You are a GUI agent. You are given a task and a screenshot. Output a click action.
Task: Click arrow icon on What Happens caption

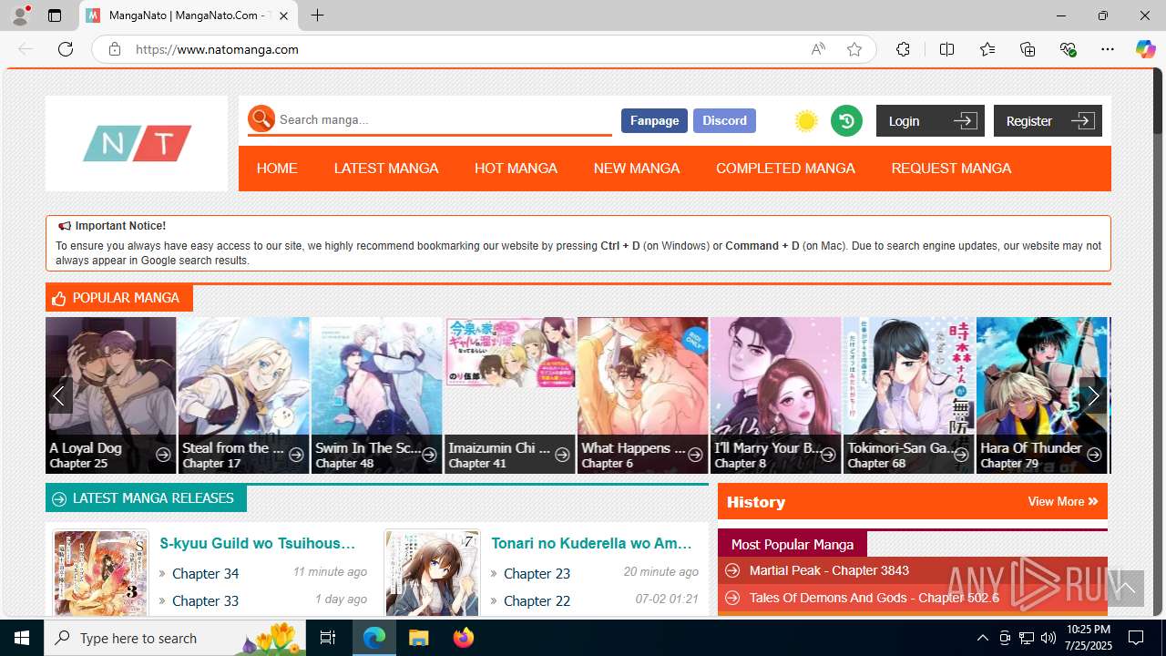(695, 455)
